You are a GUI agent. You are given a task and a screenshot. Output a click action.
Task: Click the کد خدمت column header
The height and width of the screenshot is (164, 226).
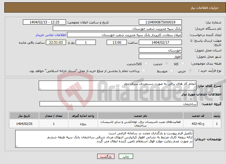click(198, 116)
